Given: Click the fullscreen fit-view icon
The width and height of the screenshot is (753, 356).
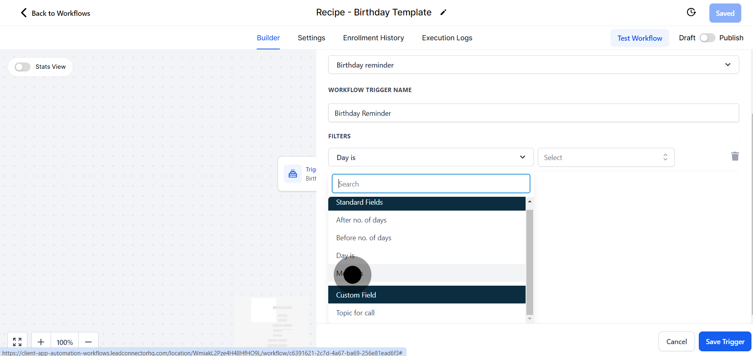Looking at the screenshot, I should (17, 342).
